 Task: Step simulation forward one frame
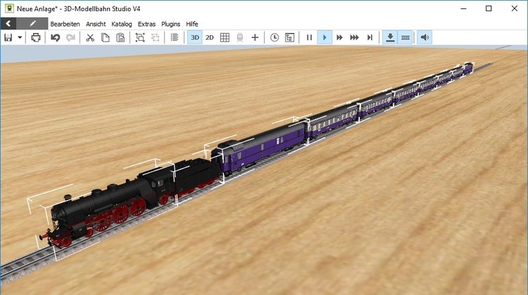[370, 37]
